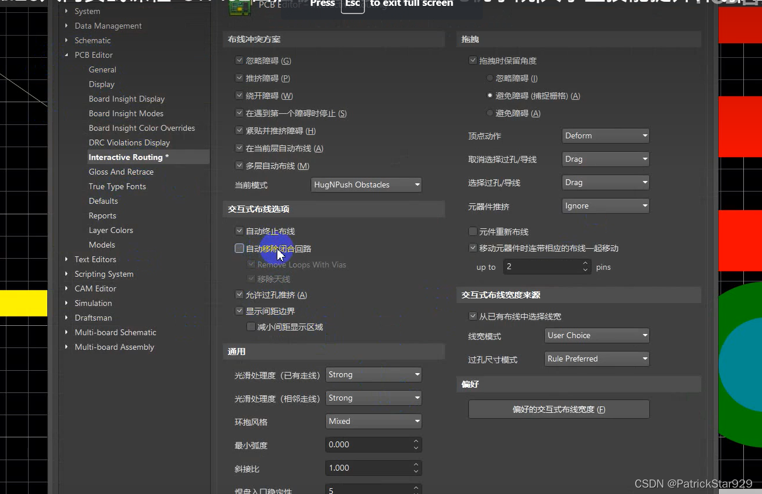The width and height of the screenshot is (762, 494).
Task: Toggle the 忽略障碍 (G) checkbox
Action: click(x=239, y=60)
